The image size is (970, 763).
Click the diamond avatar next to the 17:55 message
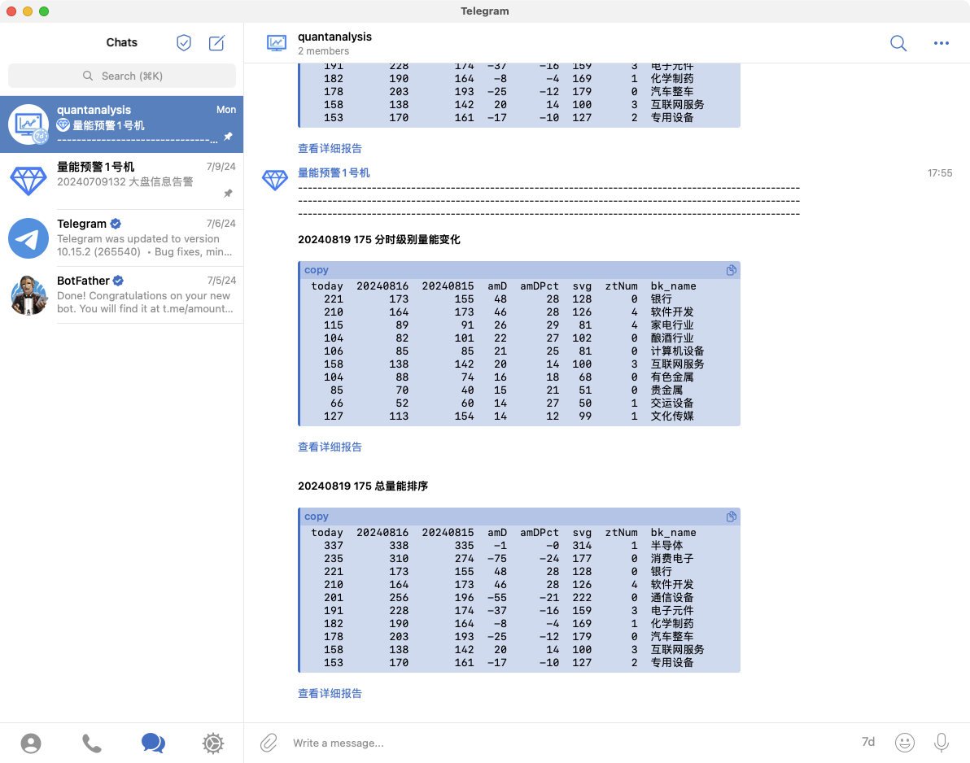pyautogui.click(x=275, y=179)
